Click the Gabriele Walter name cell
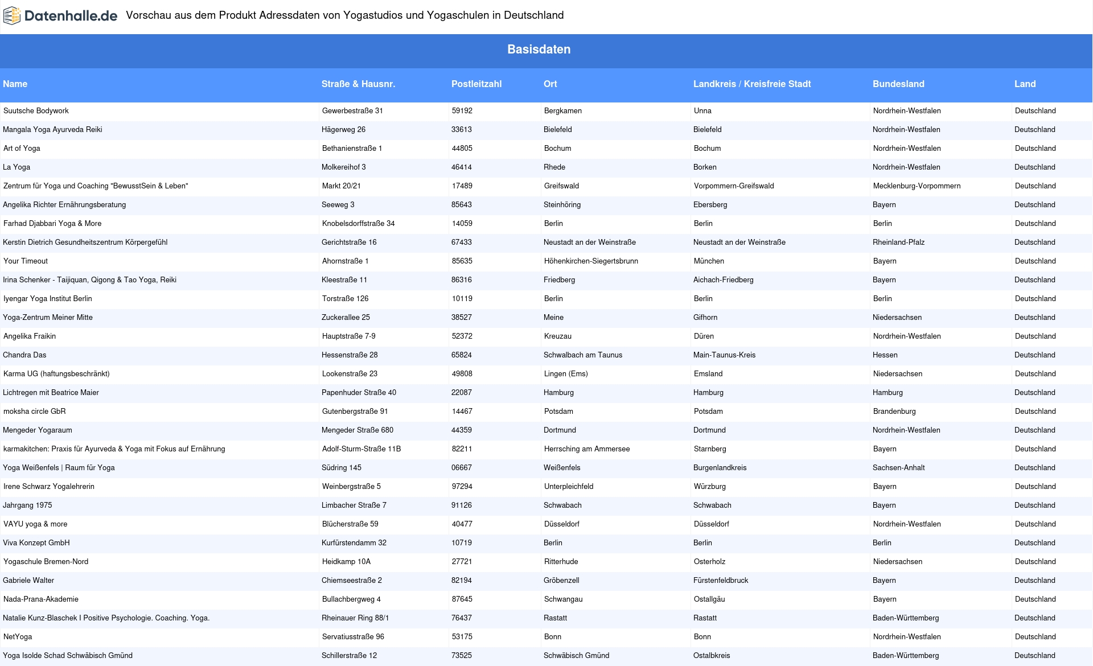This screenshot has height=666, width=1093. tap(28, 580)
